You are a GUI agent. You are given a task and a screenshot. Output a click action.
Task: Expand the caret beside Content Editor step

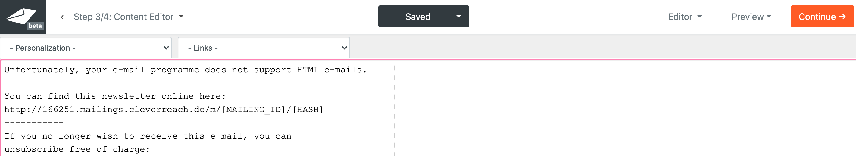tap(181, 16)
